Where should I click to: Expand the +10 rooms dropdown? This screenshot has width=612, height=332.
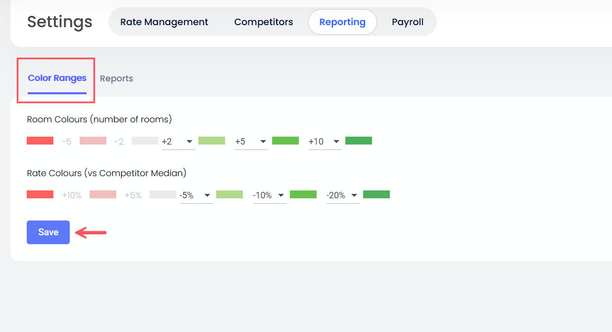coord(325,142)
